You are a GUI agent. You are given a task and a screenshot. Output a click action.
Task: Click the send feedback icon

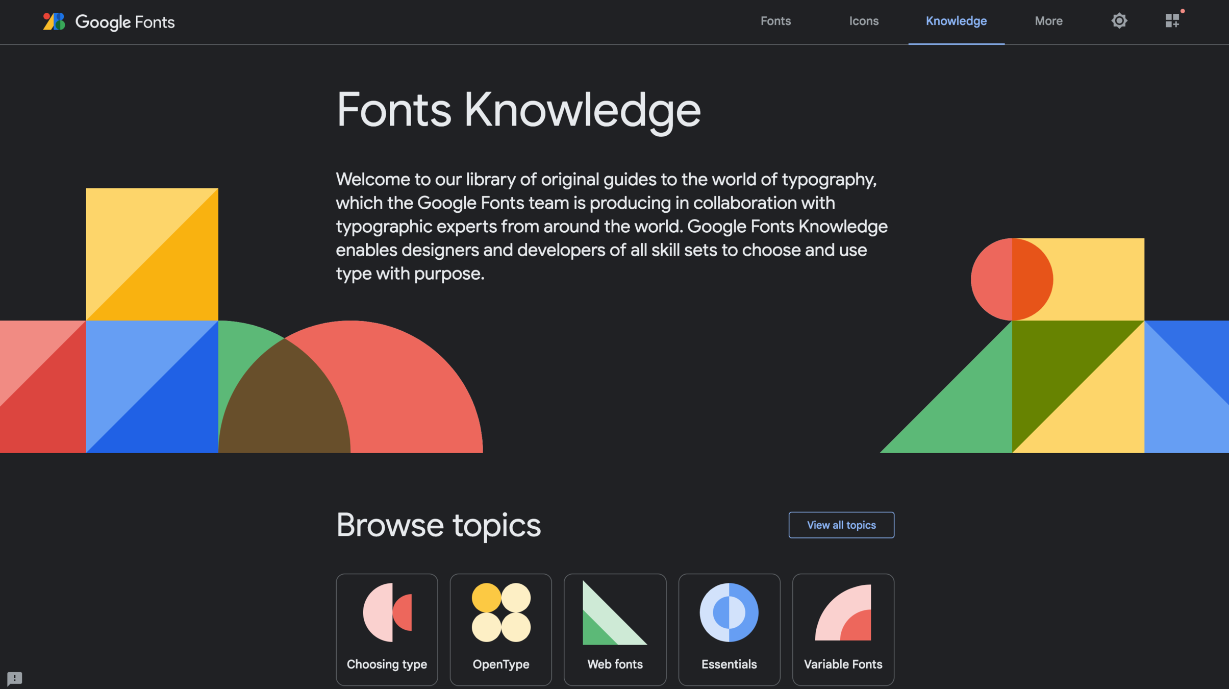[x=14, y=678]
